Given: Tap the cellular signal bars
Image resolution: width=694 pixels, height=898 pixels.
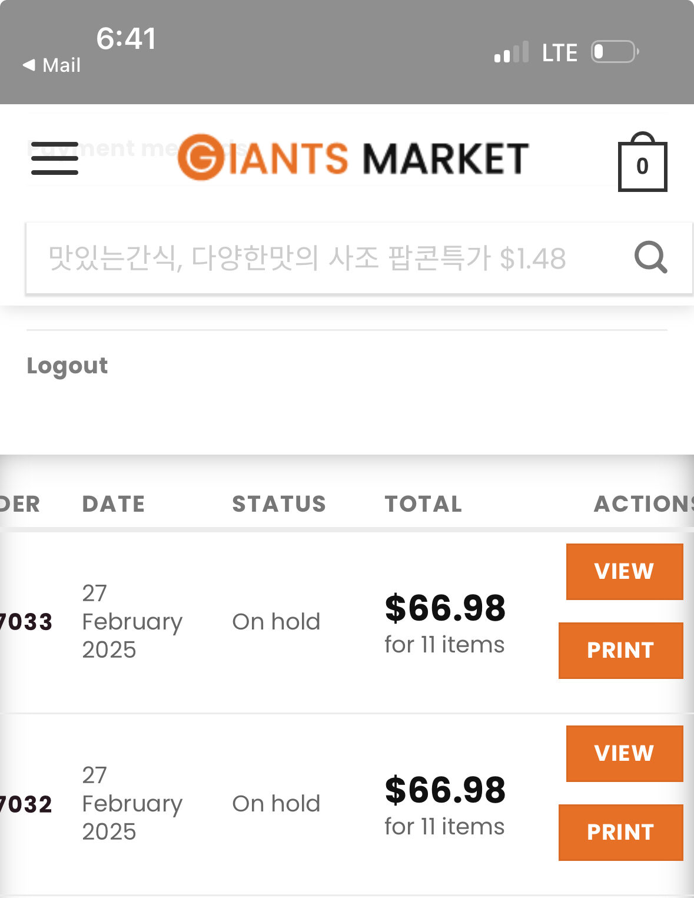Looking at the screenshot, I should pos(512,52).
